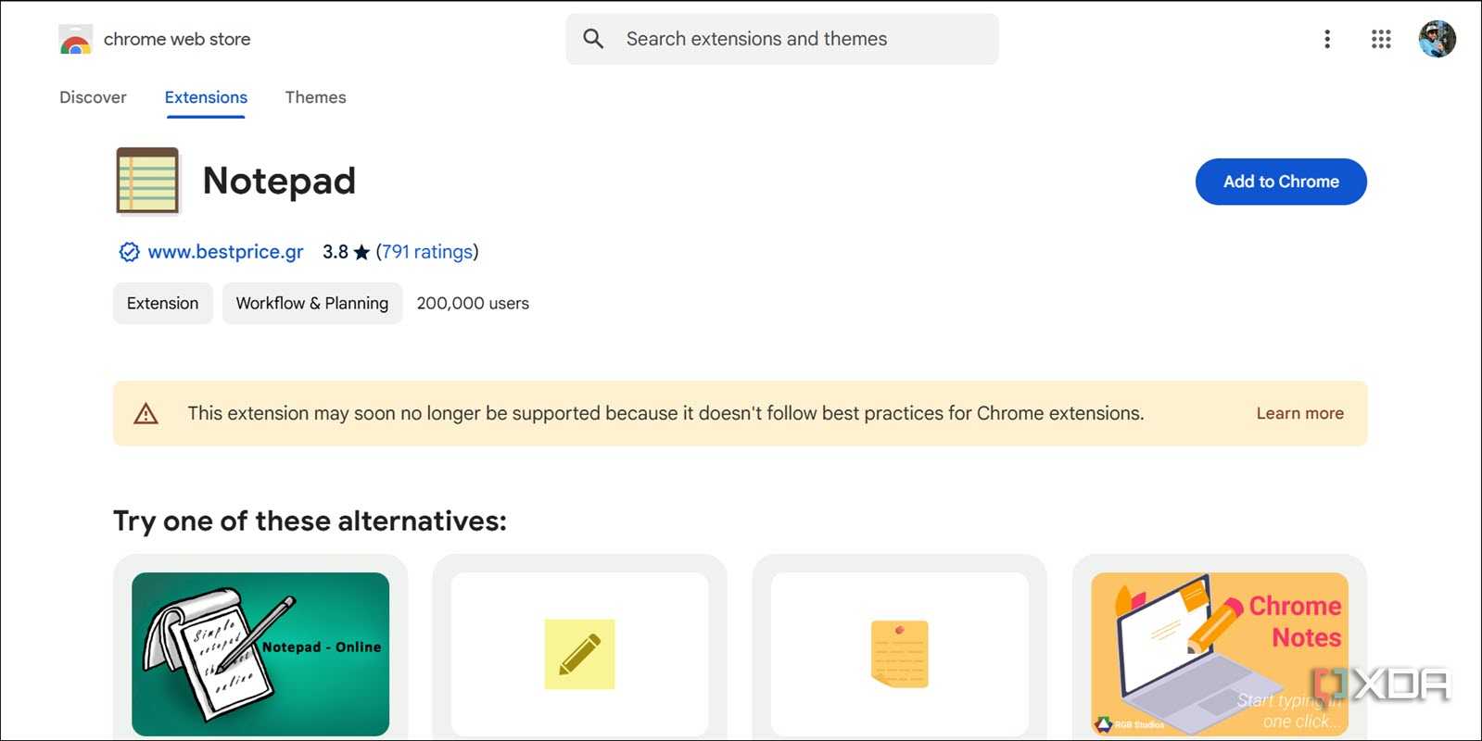Open the Chrome Notes alternative card
Screen dimensions: 1482x741
pyautogui.click(x=1220, y=648)
